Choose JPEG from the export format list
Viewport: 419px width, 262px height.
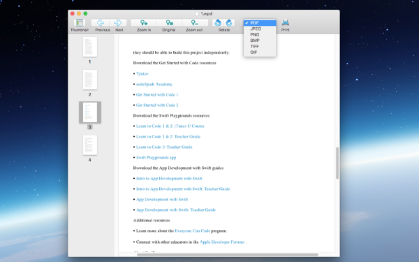point(260,29)
